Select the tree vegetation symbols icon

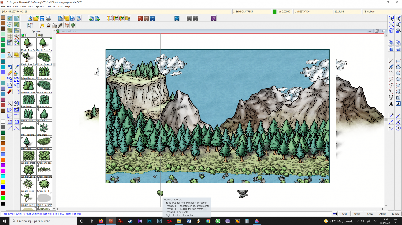73,25
